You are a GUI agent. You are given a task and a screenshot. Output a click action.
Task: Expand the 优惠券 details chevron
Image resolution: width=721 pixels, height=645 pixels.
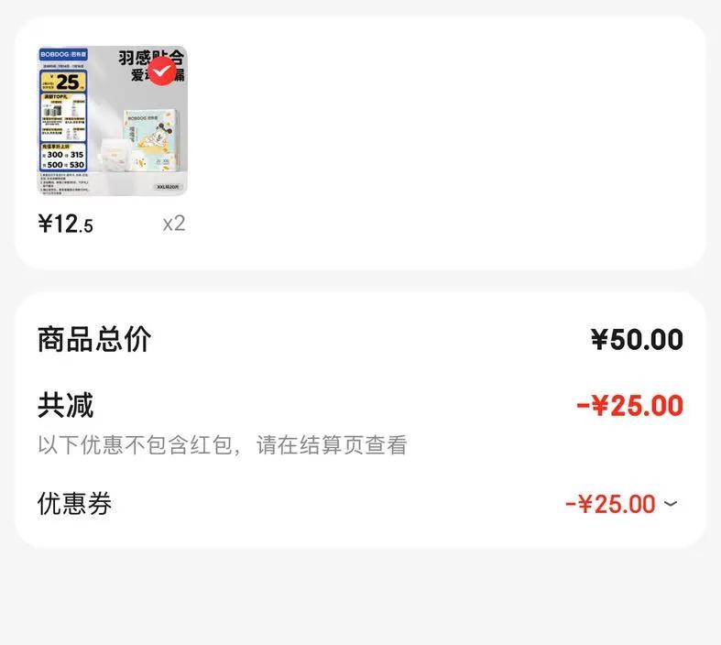point(671,503)
